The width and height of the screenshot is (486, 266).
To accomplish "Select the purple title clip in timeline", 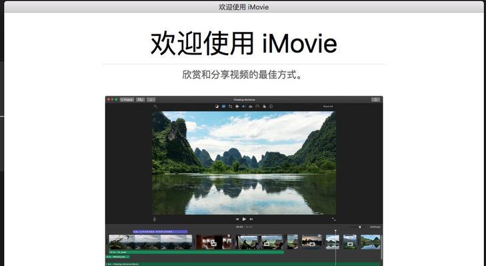I will [x=160, y=231].
